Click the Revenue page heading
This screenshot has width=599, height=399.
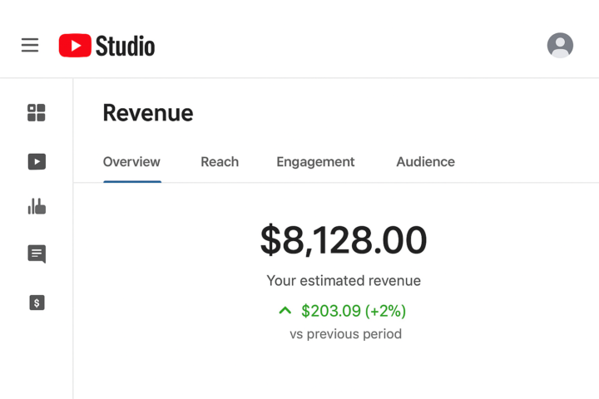(148, 113)
